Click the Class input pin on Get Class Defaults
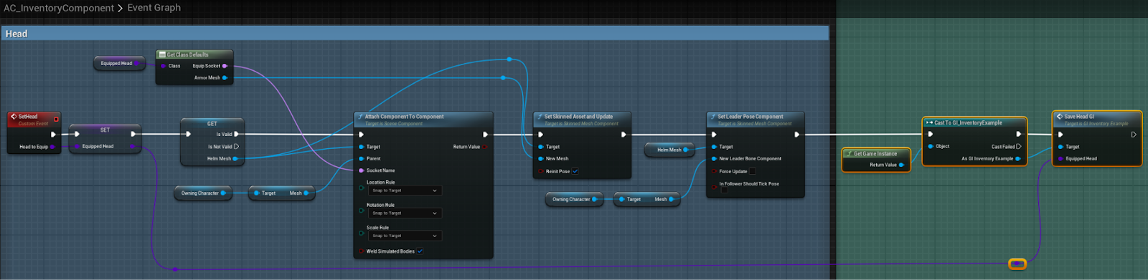Image resolution: width=1148 pixels, height=280 pixels. click(x=164, y=66)
